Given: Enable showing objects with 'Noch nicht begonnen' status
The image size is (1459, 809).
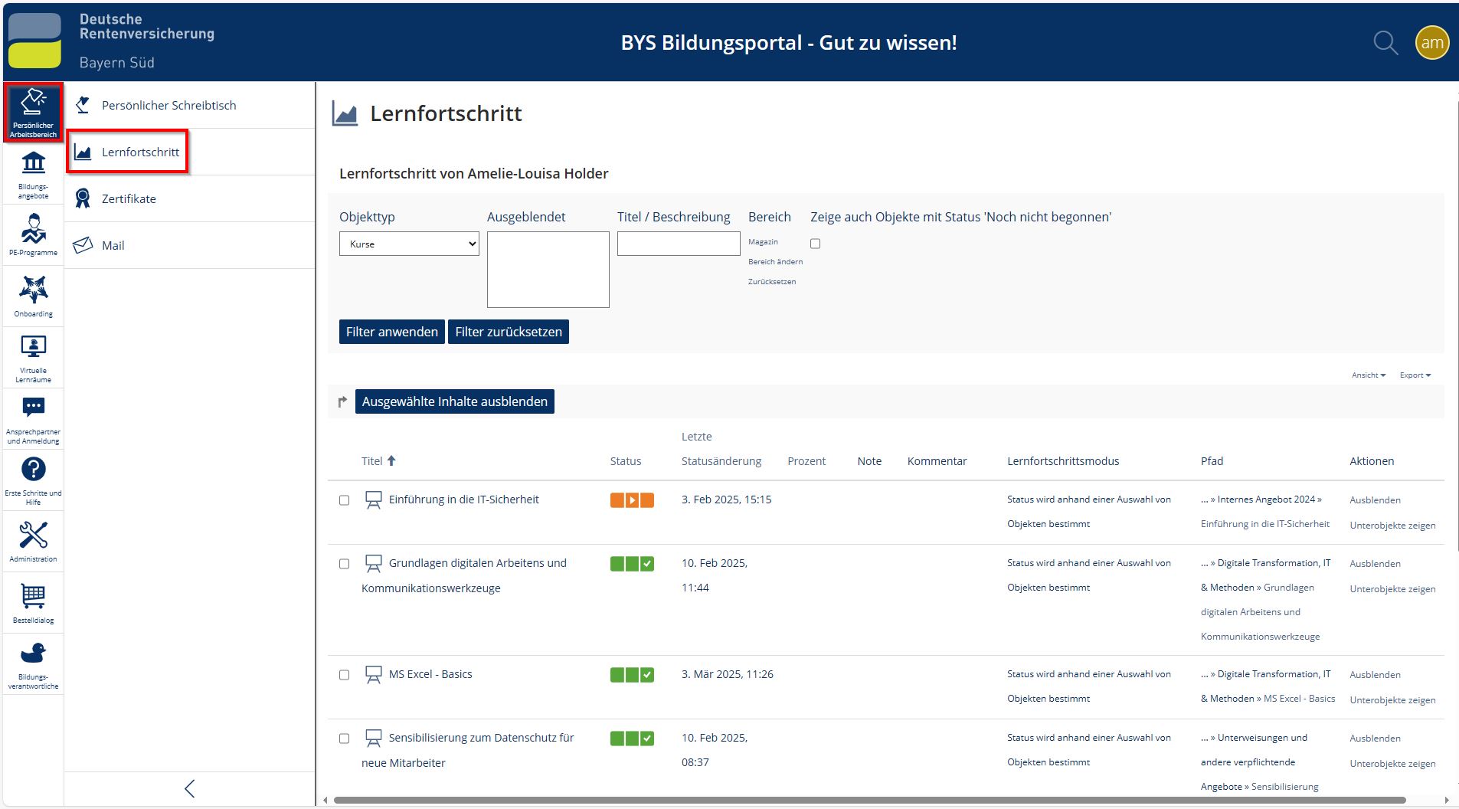Looking at the screenshot, I should click(x=815, y=244).
